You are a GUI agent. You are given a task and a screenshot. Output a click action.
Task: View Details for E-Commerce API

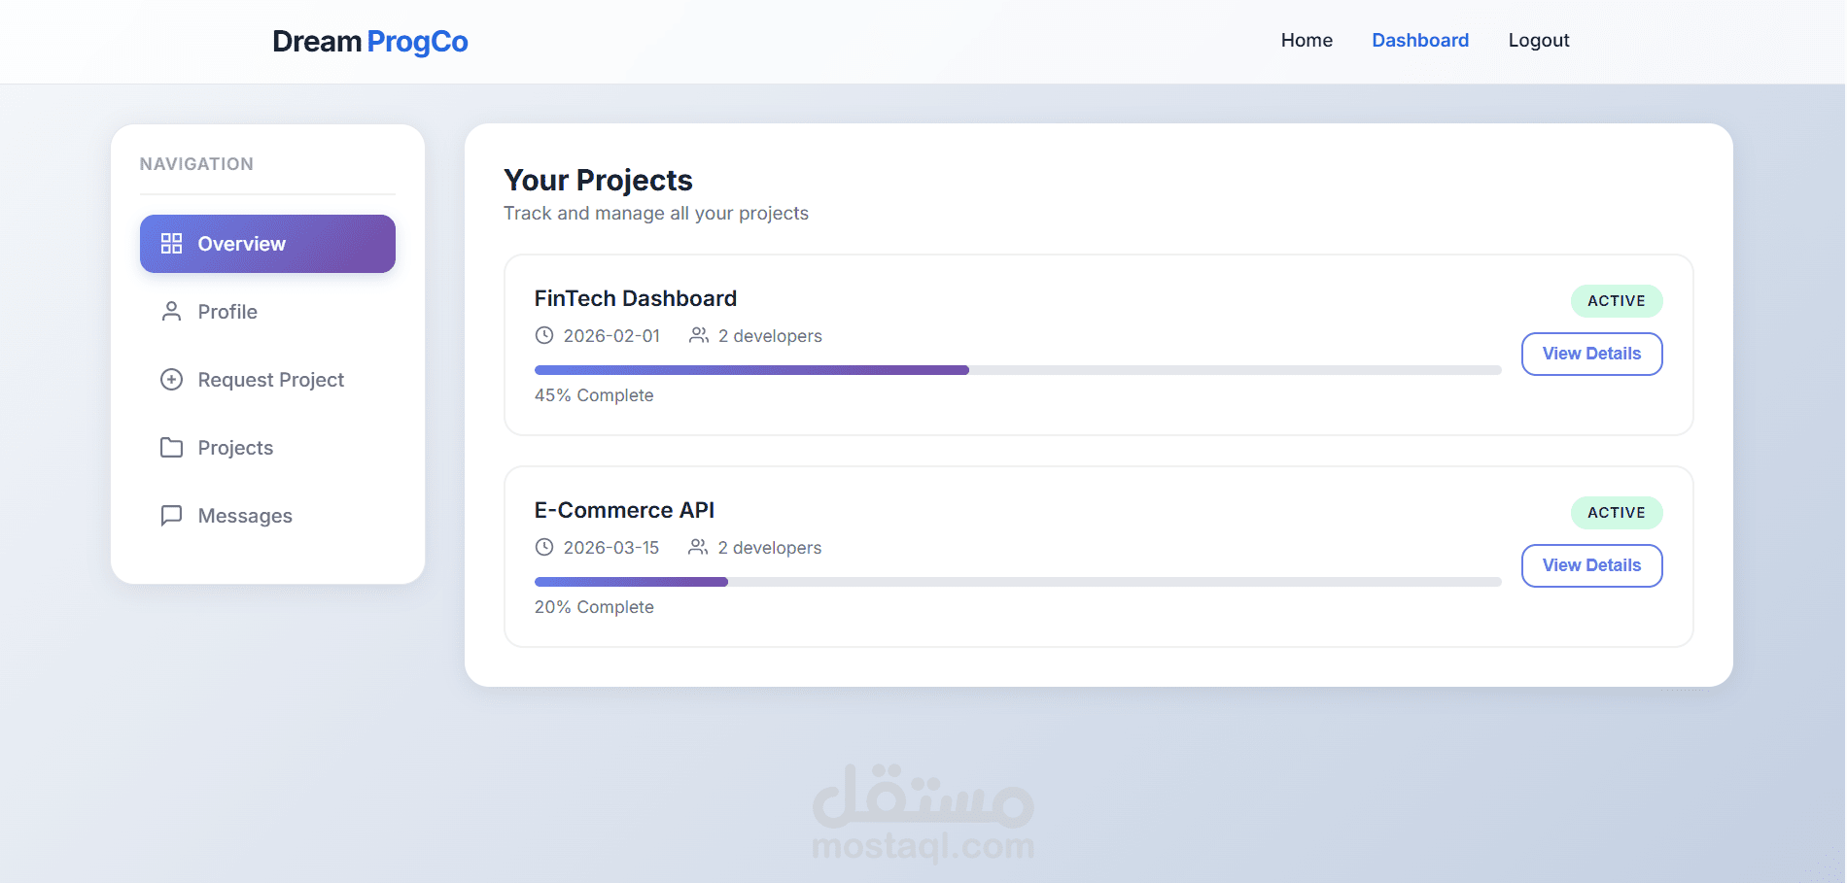tap(1591, 565)
